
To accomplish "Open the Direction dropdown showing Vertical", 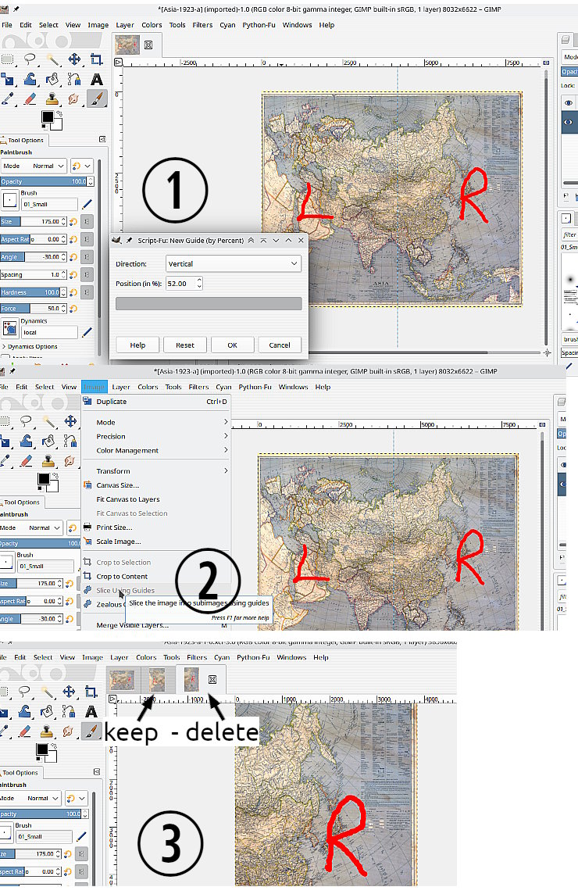I will [233, 264].
